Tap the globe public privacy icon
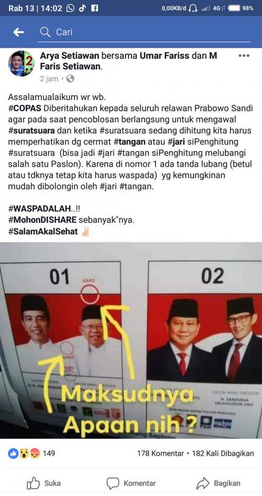Image resolution: width=262 pixels, height=496 pixels. pos(70,79)
